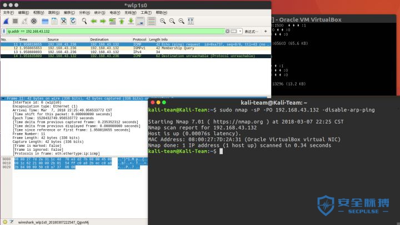400x225 pixels.
Task: Go to previous packet green arrow
Action: click(94, 21)
